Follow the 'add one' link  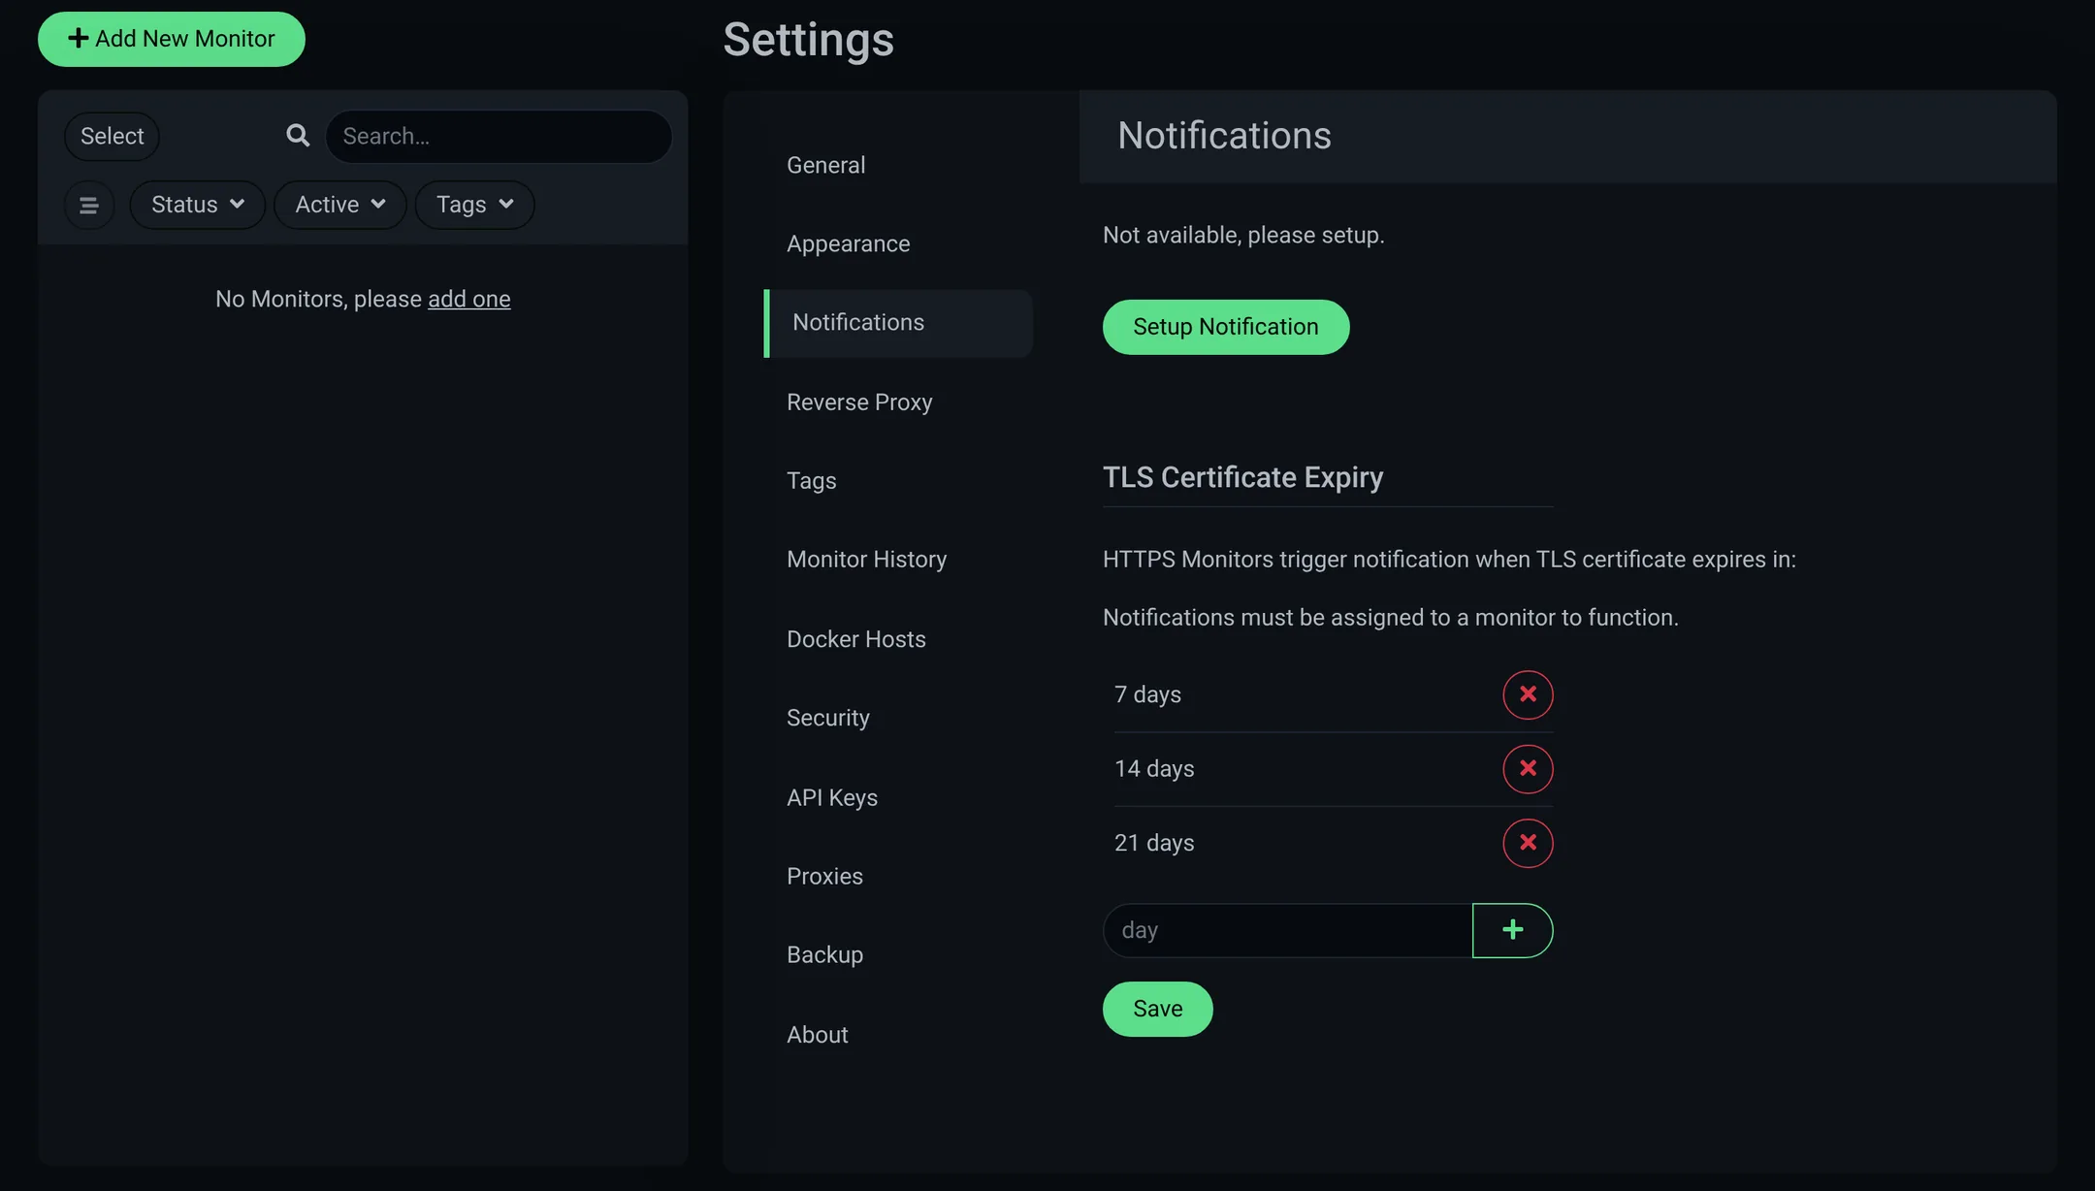[469, 299]
